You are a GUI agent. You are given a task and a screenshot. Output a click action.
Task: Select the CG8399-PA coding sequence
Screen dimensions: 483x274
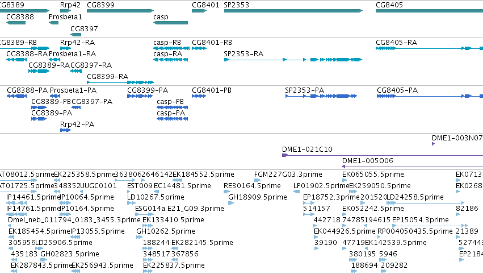click(x=140, y=96)
